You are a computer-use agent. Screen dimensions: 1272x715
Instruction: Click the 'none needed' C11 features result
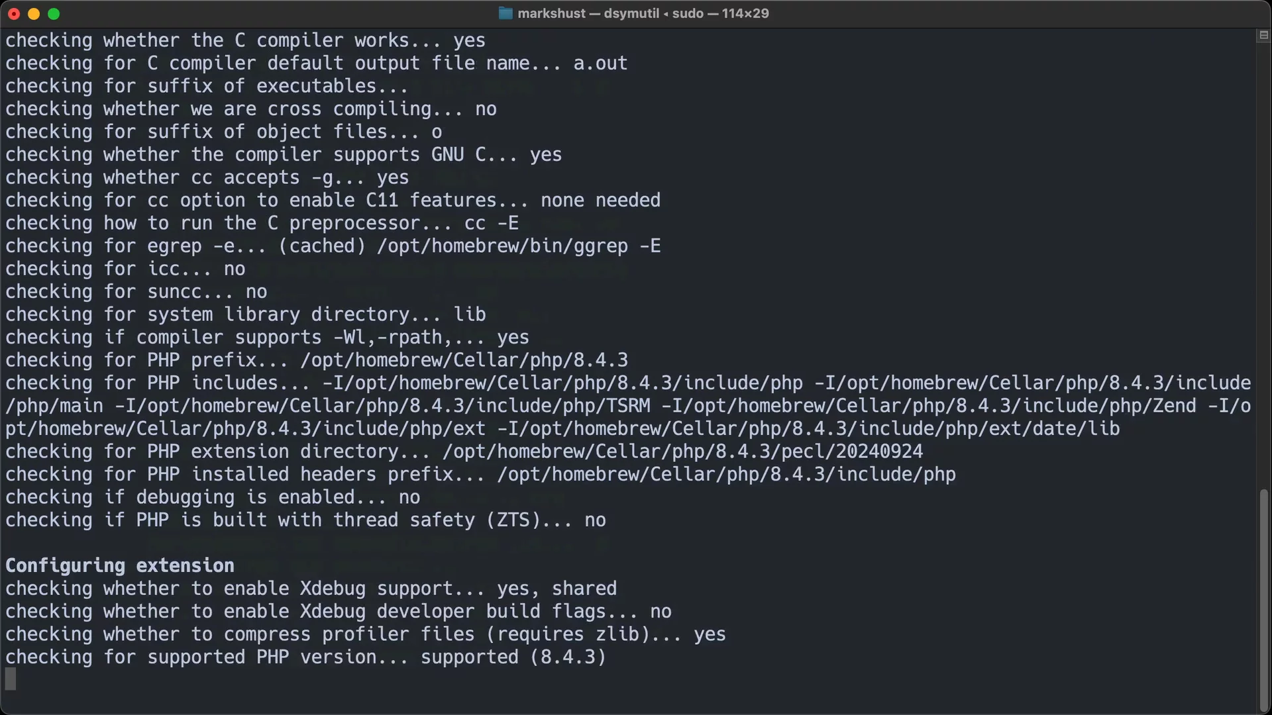pyautogui.click(x=600, y=200)
